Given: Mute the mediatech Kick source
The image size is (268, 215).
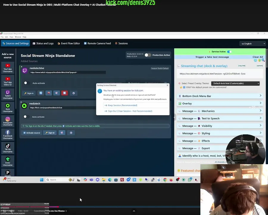Looking at the screenshot, I should click(62, 133).
